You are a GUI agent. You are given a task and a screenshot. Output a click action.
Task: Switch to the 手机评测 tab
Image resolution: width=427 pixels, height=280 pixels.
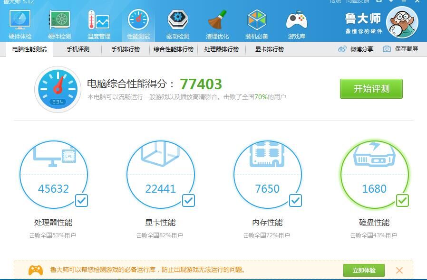78,48
